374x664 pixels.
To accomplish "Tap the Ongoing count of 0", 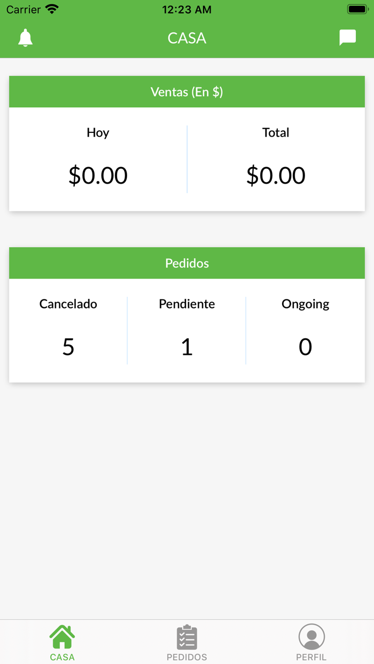I will point(305,346).
